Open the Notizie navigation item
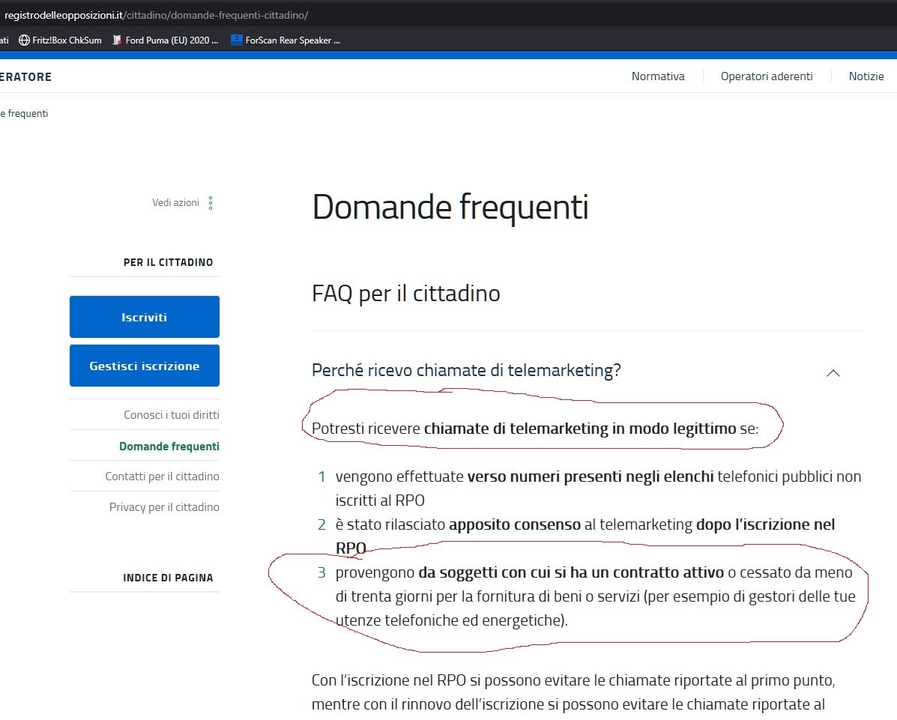 pos(866,76)
